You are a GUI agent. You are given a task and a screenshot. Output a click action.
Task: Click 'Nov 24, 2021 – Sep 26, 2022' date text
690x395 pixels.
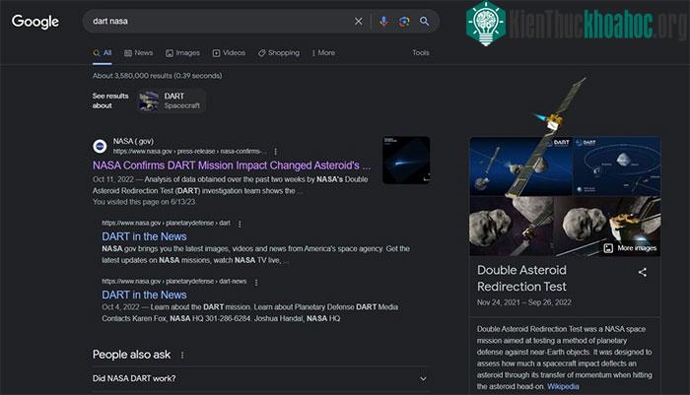tap(523, 302)
